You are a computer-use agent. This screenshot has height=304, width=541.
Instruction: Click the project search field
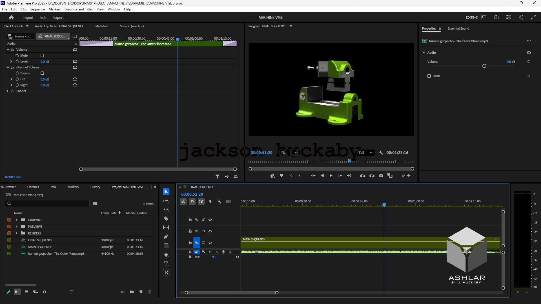[x=48, y=204]
